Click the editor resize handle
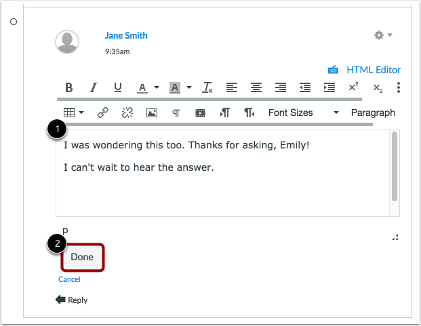The image size is (421, 326). click(x=395, y=237)
